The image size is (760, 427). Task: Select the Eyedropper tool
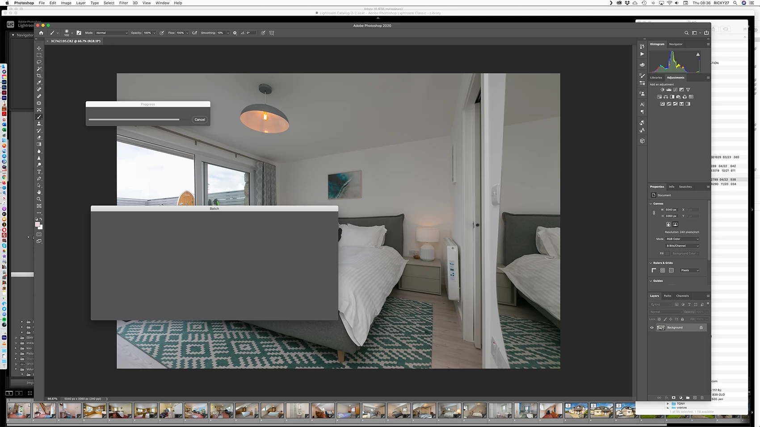point(39,83)
